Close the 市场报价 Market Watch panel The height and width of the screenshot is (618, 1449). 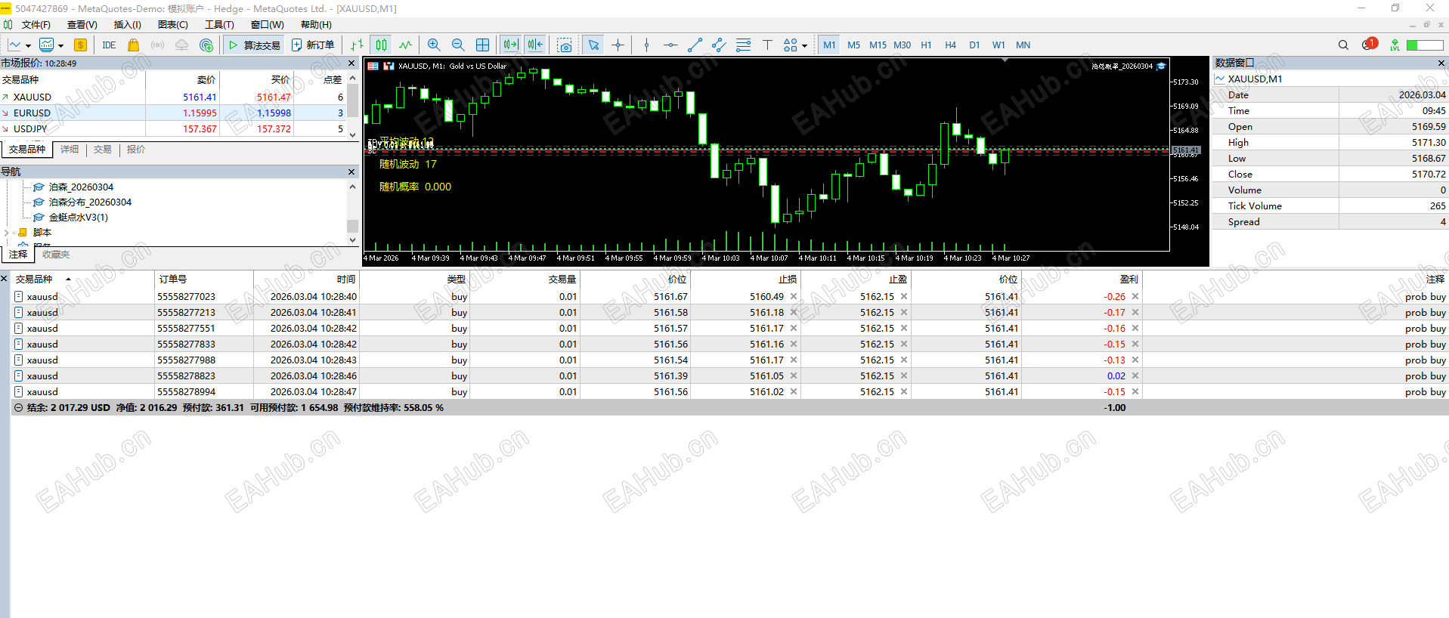click(x=351, y=63)
